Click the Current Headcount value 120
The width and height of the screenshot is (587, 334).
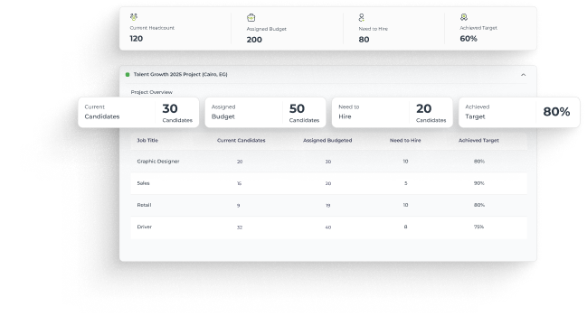pos(137,39)
